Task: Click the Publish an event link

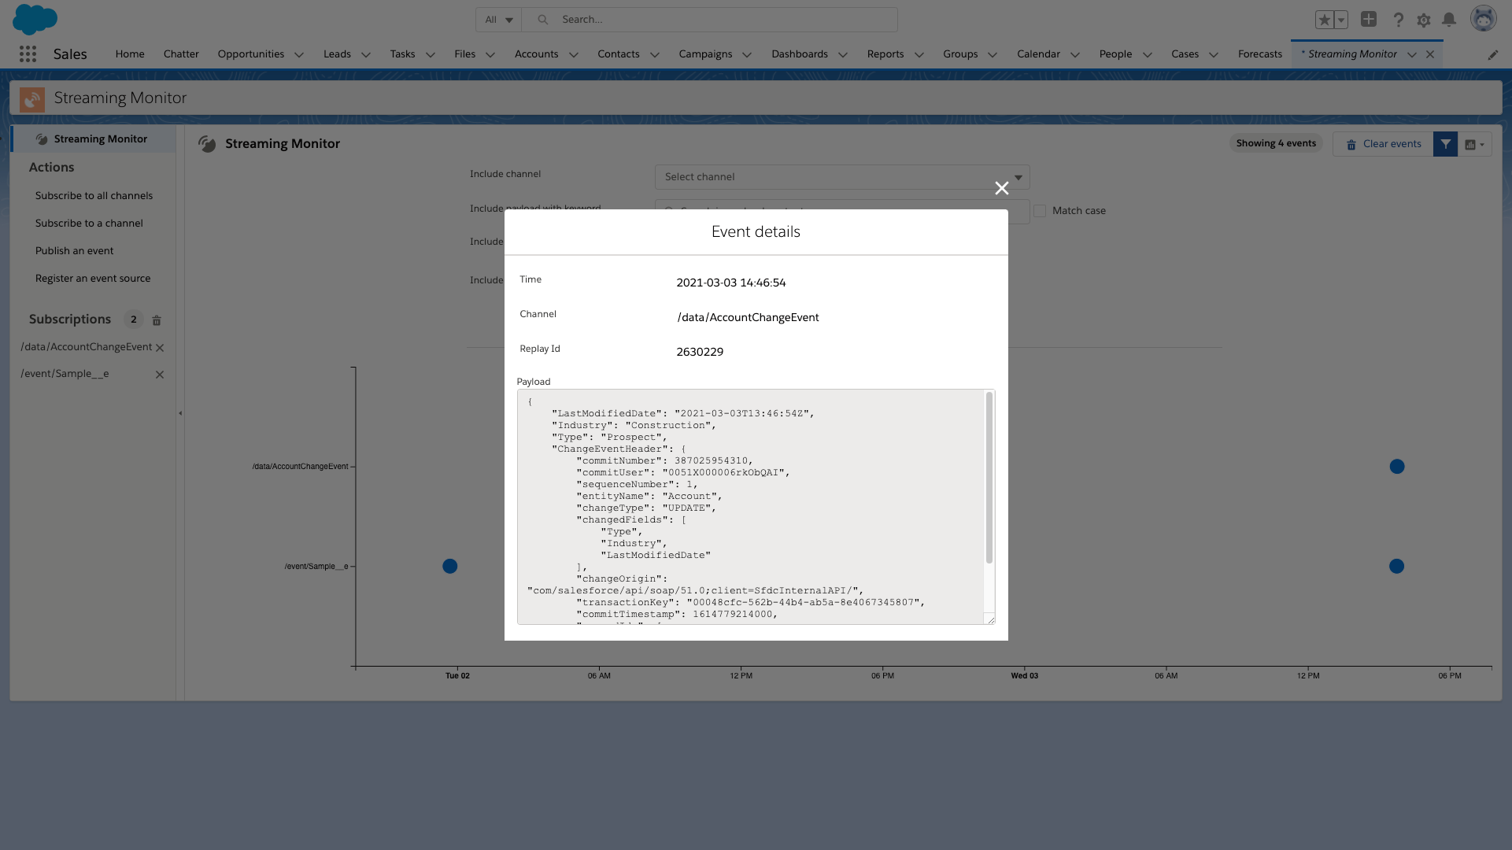Action: tap(74, 250)
